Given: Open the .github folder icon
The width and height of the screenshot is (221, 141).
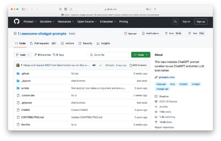Looking at the screenshot, I should coord(18,73).
